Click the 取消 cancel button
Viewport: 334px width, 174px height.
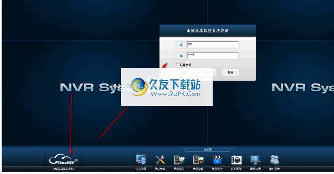(230, 72)
